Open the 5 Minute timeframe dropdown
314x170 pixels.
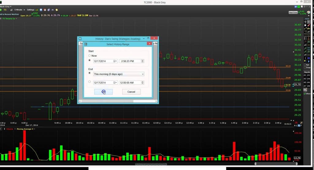click(x=20, y=10)
